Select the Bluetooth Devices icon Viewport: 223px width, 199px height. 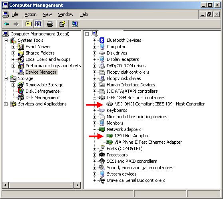[102, 40]
